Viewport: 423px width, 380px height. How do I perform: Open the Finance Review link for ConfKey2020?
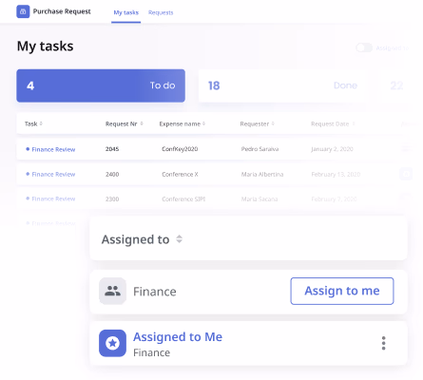(53, 149)
